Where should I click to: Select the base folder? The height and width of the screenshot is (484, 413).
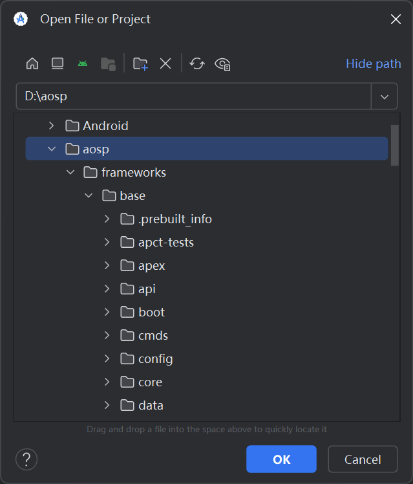pos(123,195)
